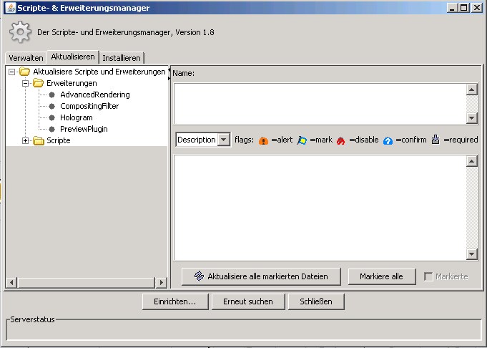Image resolution: width=487 pixels, height=348 pixels.
Task: Click the bullet icon next to CompositingFilter
Action: (52, 106)
